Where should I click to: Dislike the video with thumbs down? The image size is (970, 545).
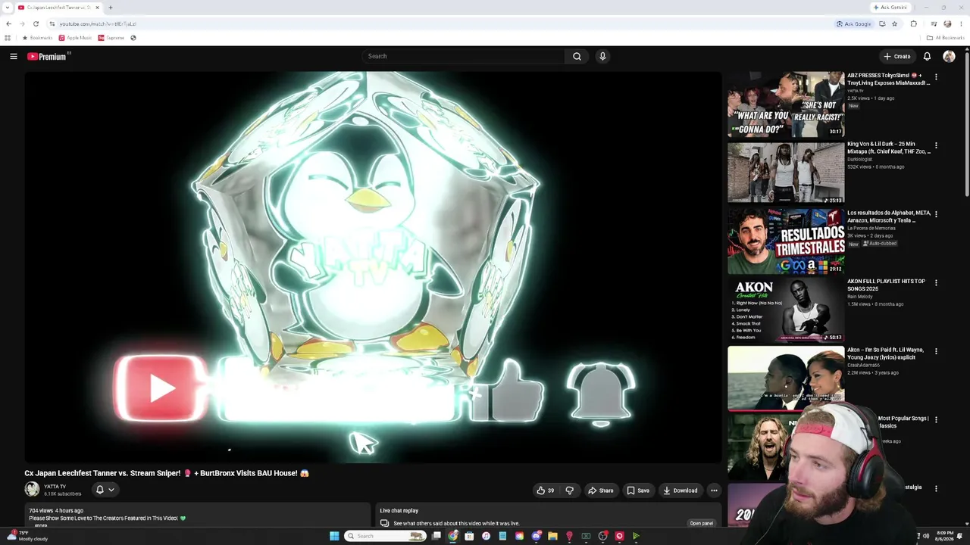pos(570,490)
